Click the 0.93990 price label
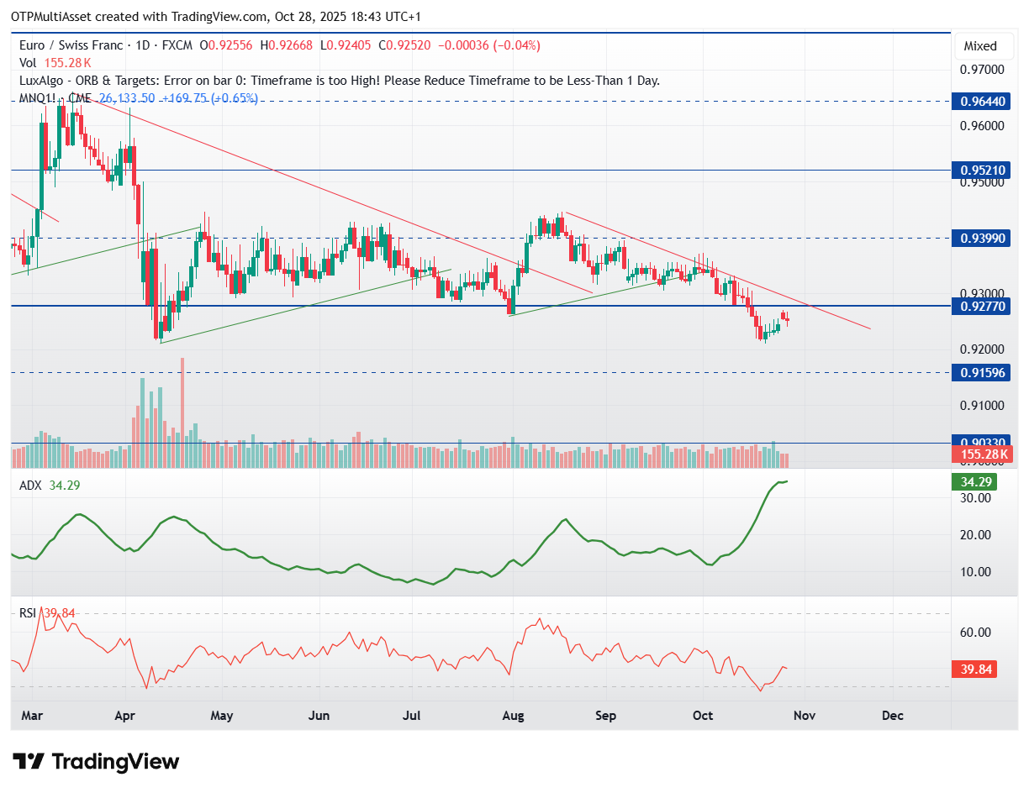This screenshot has width=1029, height=793. pyautogui.click(x=983, y=239)
